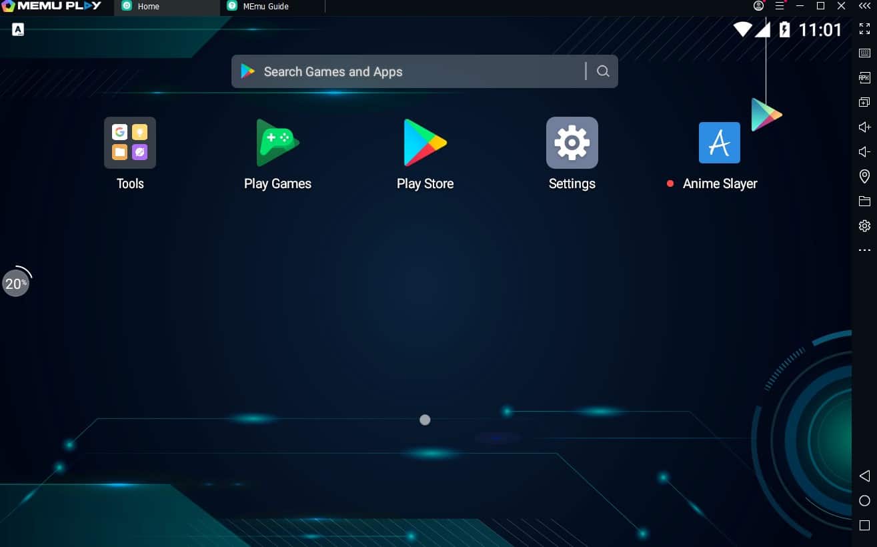The image size is (877, 547).
Task: Open the multi-instance window icon
Action: coord(864,102)
